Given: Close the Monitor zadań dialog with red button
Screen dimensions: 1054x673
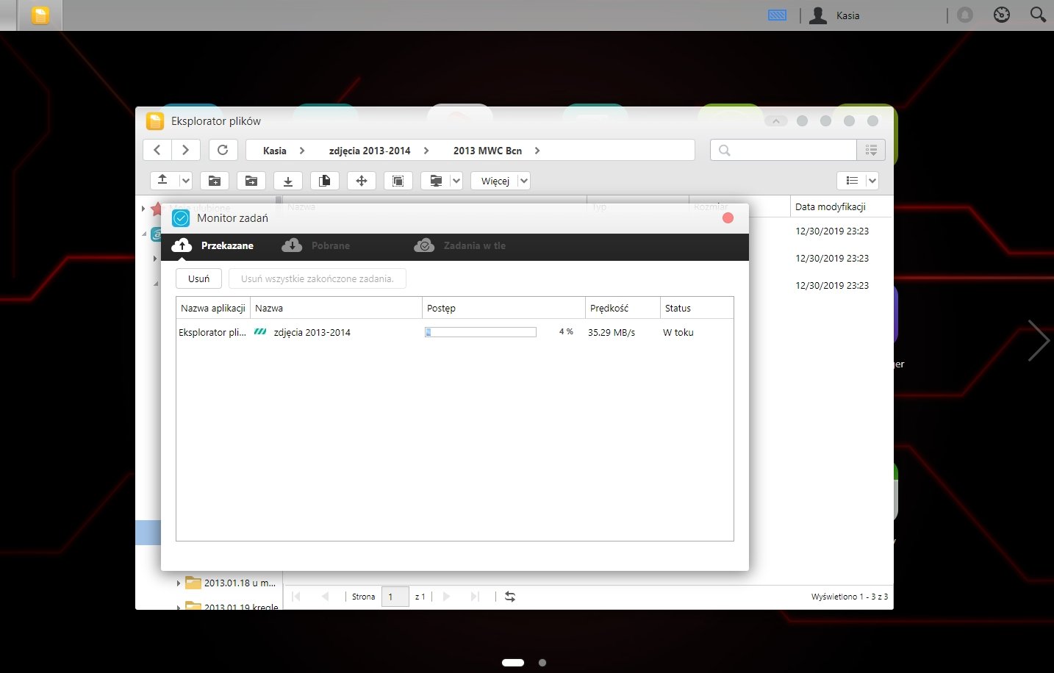Looking at the screenshot, I should [728, 218].
